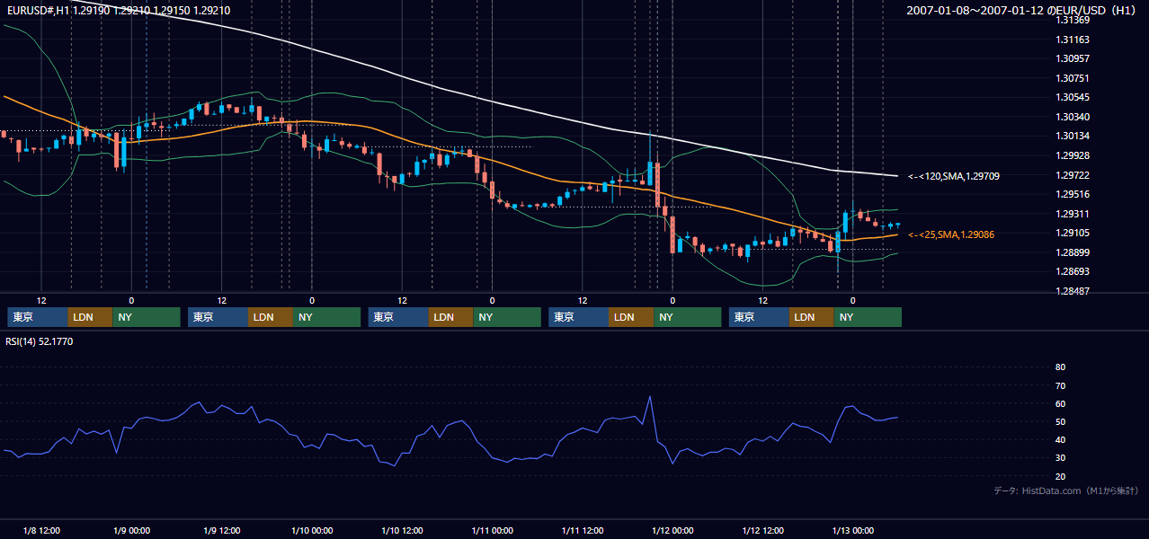The width and height of the screenshot is (1149, 539).
Task: Click the 1/8 12:00 time axis label
Action: point(41,531)
